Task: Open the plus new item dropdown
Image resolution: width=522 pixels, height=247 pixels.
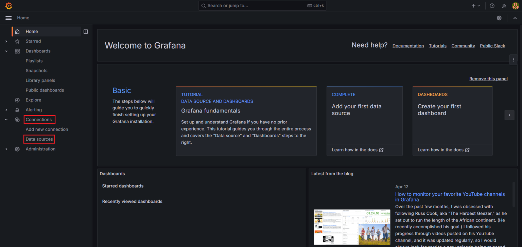Action: pyautogui.click(x=475, y=5)
